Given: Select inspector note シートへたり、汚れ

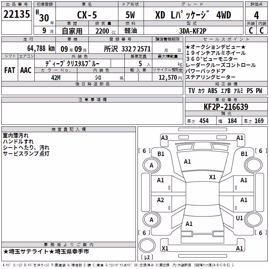Looking at the screenshot, I should tap(26, 148).
